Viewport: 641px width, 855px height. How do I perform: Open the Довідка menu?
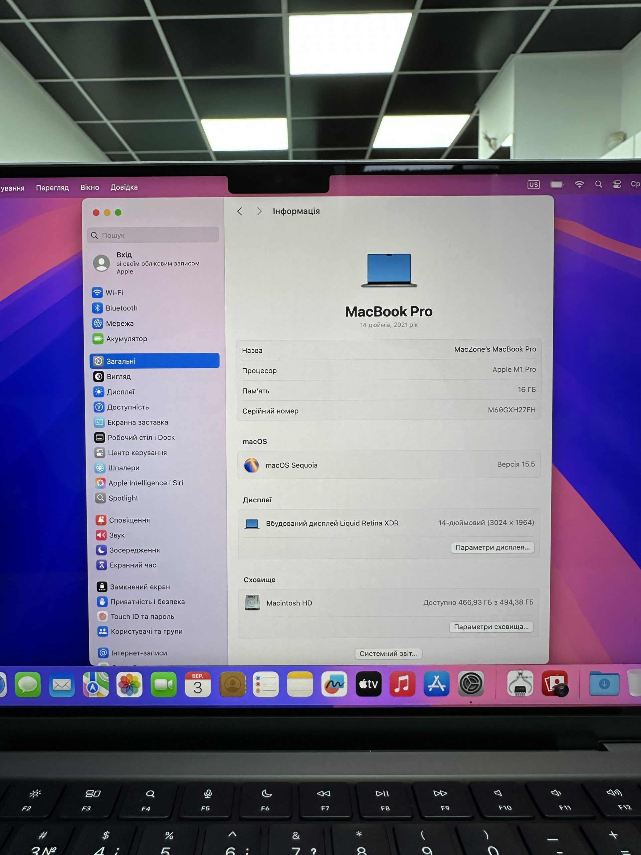pos(124,187)
